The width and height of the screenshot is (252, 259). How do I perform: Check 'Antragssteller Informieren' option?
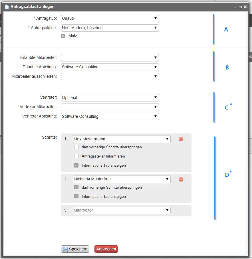point(76,156)
